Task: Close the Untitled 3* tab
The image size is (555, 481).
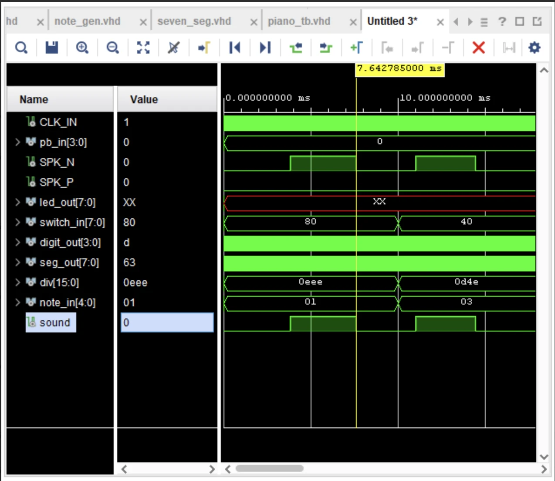Action: [440, 22]
